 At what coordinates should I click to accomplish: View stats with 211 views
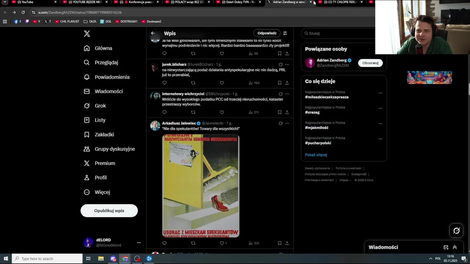click(254, 112)
